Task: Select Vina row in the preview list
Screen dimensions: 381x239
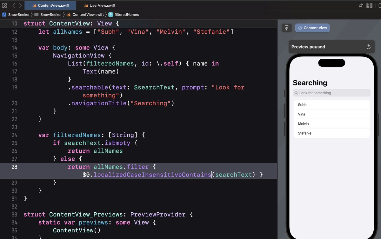Action: click(331, 114)
